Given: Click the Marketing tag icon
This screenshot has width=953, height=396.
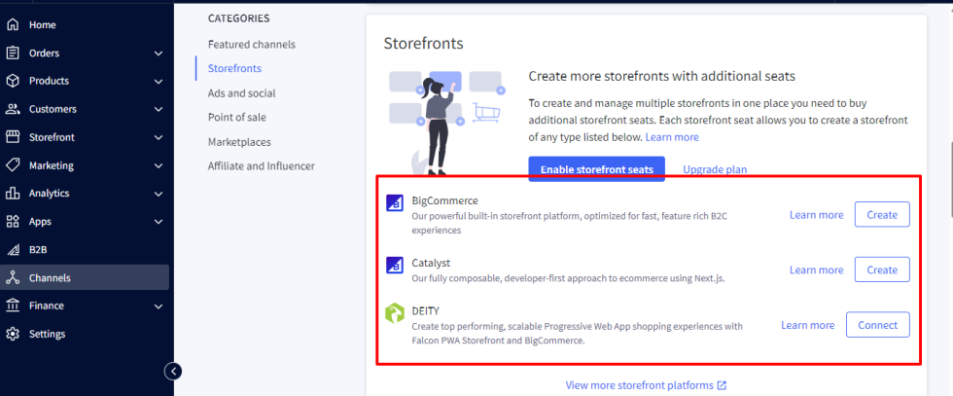Looking at the screenshot, I should [x=13, y=165].
